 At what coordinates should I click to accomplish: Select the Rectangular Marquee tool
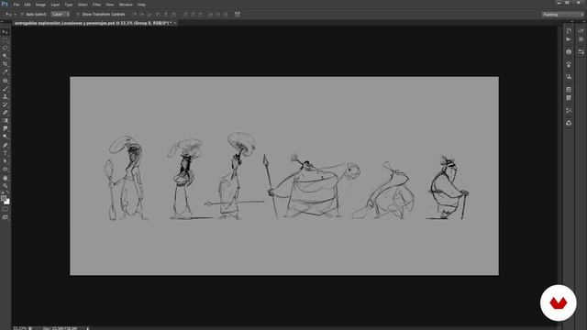[6, 40]
